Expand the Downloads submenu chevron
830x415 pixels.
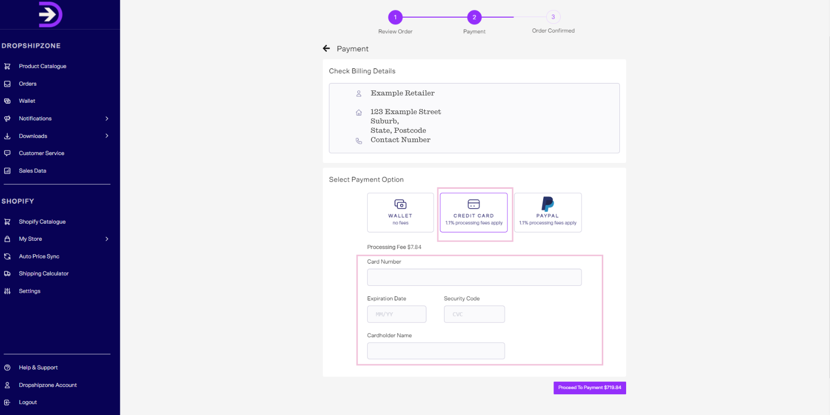click(x=107, y=136)
